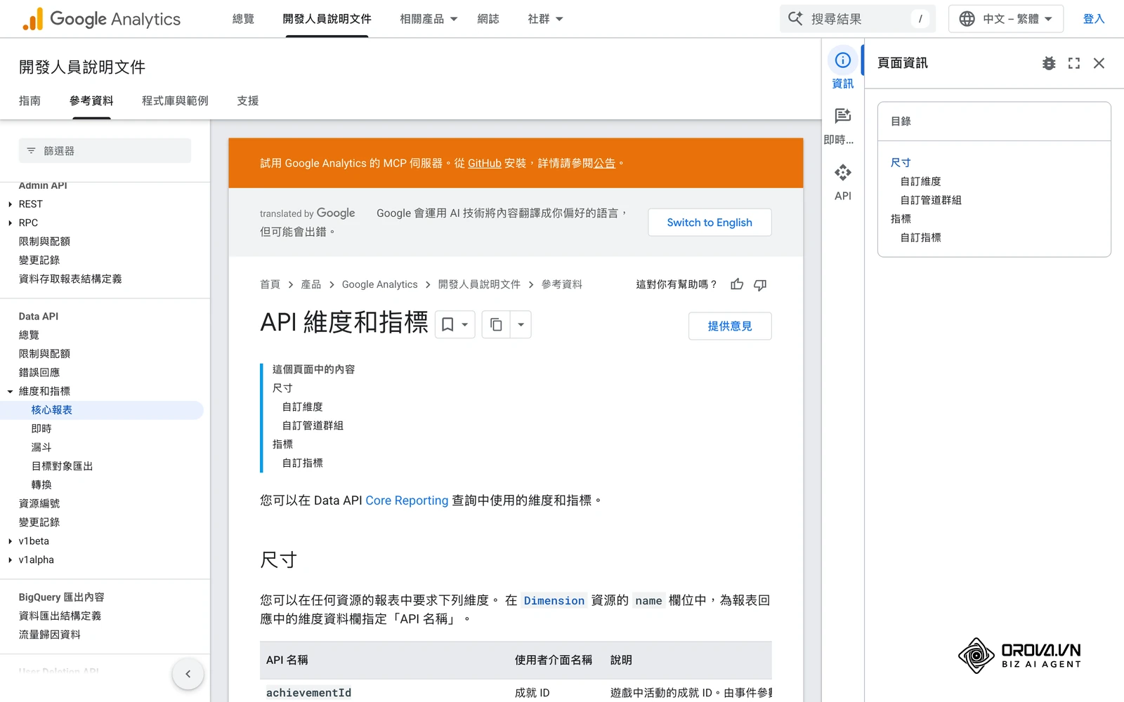Open the 網誌 top menu tab
Image resolution: width=1124 pixels, height=702 pixels.
[488, 19]
